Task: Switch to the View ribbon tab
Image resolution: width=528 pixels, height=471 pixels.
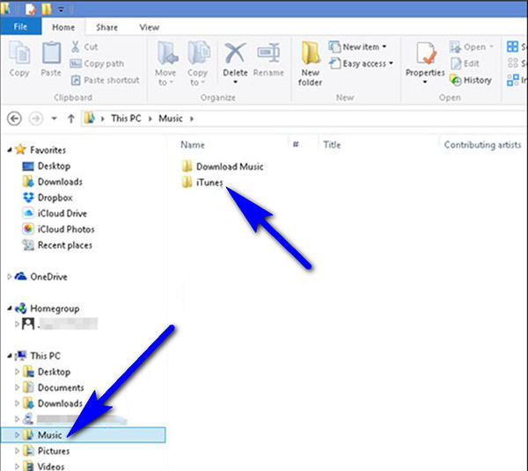Action: (150, 27)
